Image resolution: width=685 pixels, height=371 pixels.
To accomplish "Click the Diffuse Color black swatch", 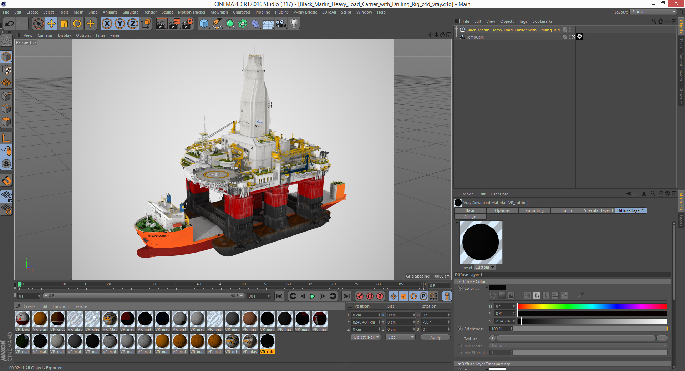I will coord(497,288).
